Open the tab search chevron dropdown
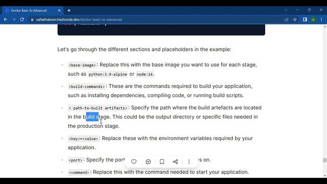This screenshot has height=184, width=327. pos(286,10)
